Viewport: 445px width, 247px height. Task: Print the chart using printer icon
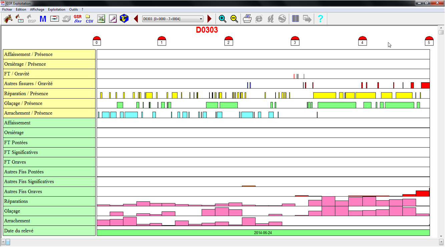click(247, 19)
